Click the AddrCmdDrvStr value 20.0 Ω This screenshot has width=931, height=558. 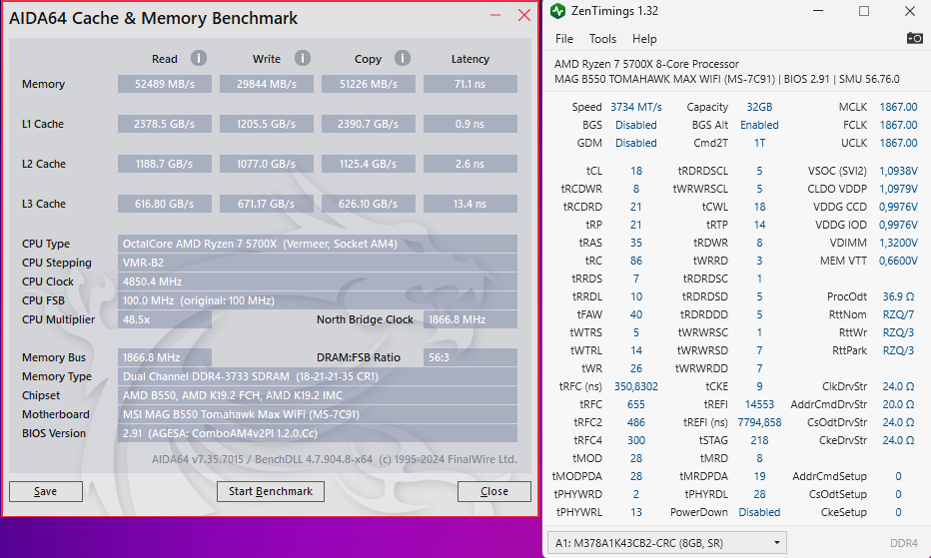pos(898,404)
